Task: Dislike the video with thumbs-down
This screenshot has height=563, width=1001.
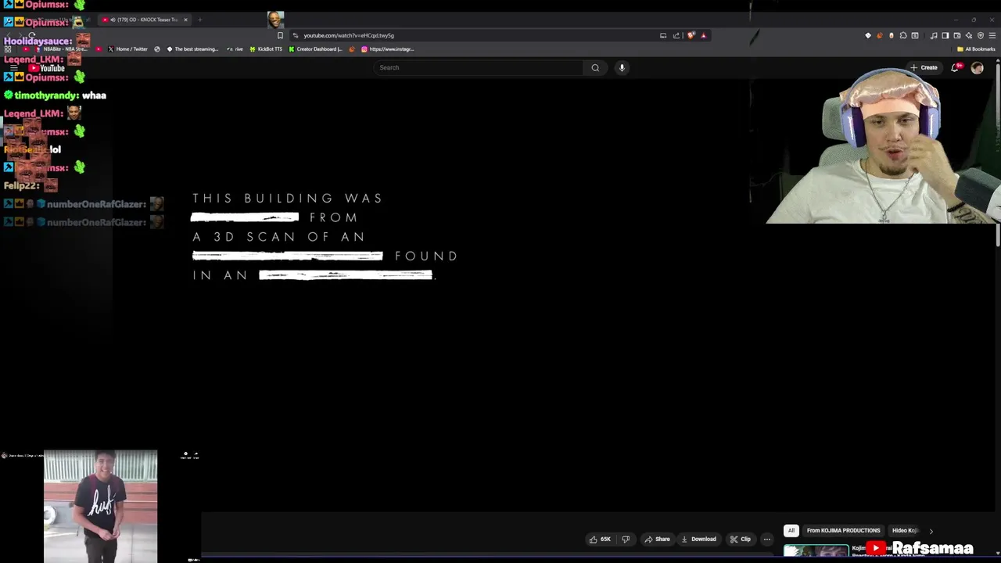Action: pos(625,539)
